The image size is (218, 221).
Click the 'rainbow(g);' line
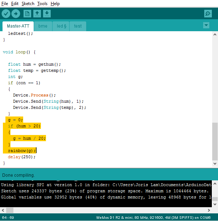coord(22,151)
